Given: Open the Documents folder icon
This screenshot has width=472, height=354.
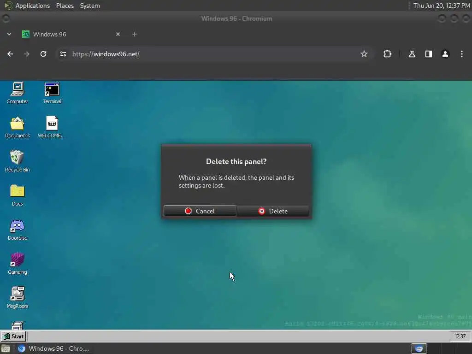Looking at the screenshot, I should pyautogui.click(x=18, y=127).
